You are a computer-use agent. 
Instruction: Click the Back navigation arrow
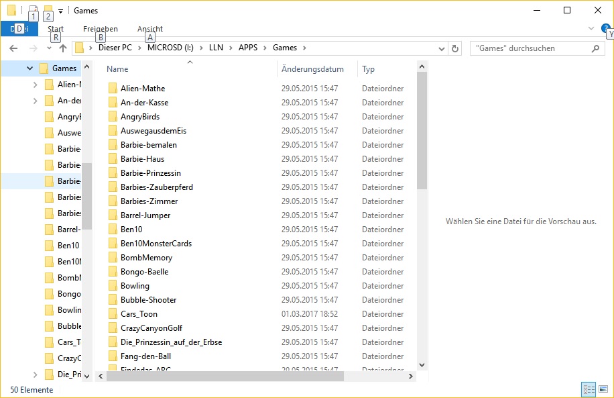[x=13, y=48]
